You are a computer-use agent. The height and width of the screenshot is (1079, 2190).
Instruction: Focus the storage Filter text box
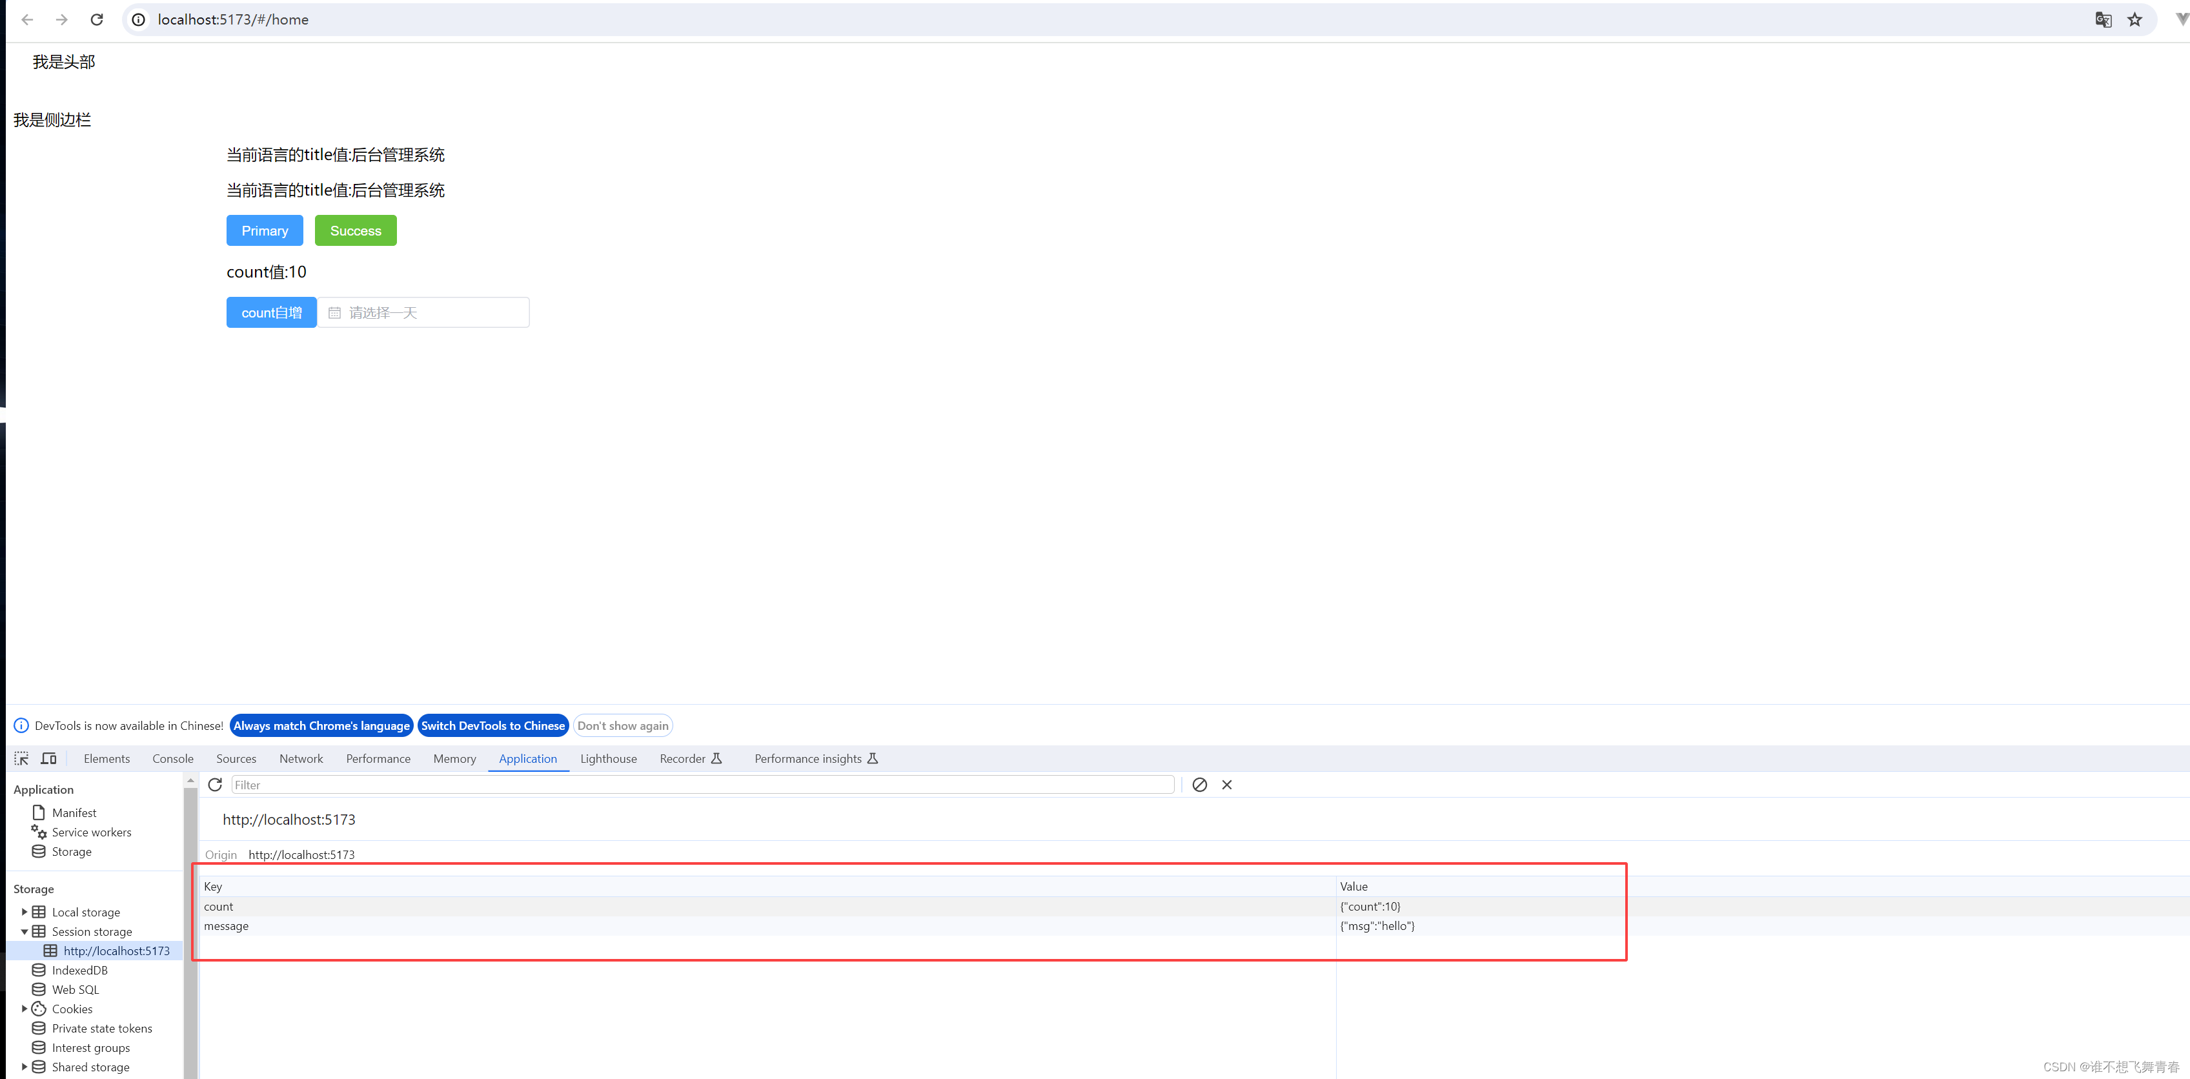pos(702,785)
